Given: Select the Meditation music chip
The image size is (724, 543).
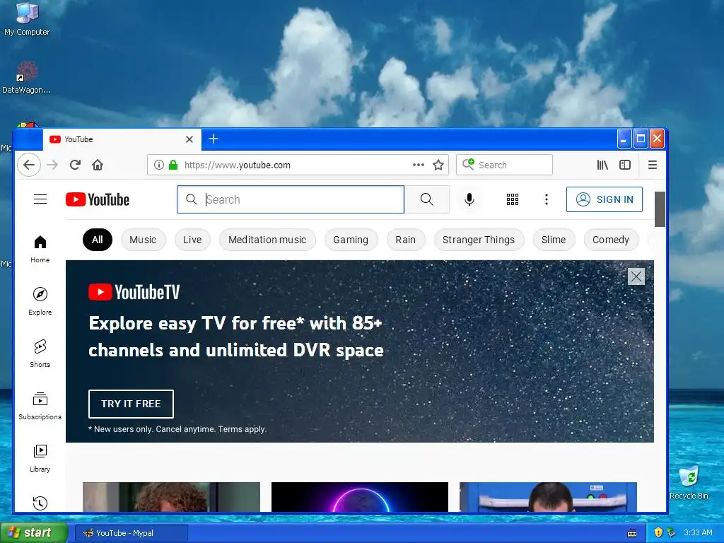Looking at the screenshot, I should point(267,240).
